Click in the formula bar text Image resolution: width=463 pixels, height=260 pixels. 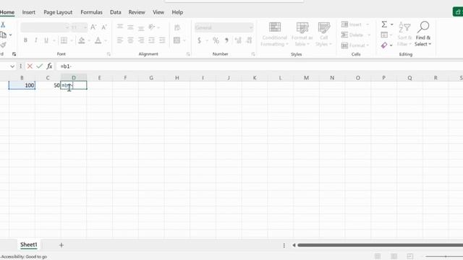(x=66, y=66)
